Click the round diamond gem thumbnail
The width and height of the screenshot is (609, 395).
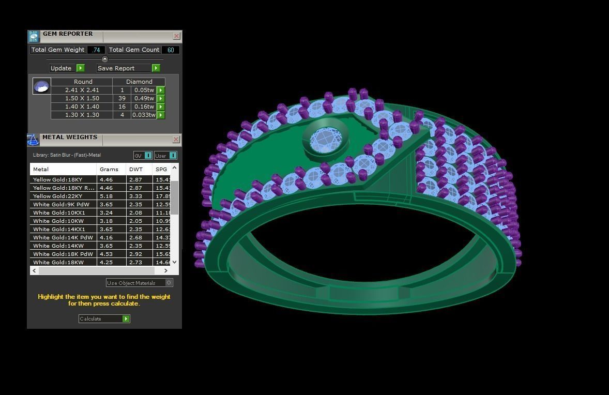coord(41,86)
